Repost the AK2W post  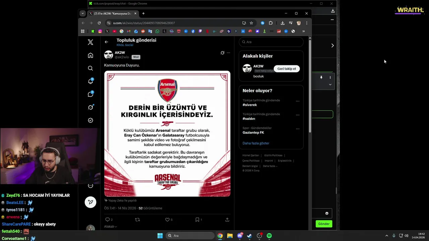pos(137,220)
